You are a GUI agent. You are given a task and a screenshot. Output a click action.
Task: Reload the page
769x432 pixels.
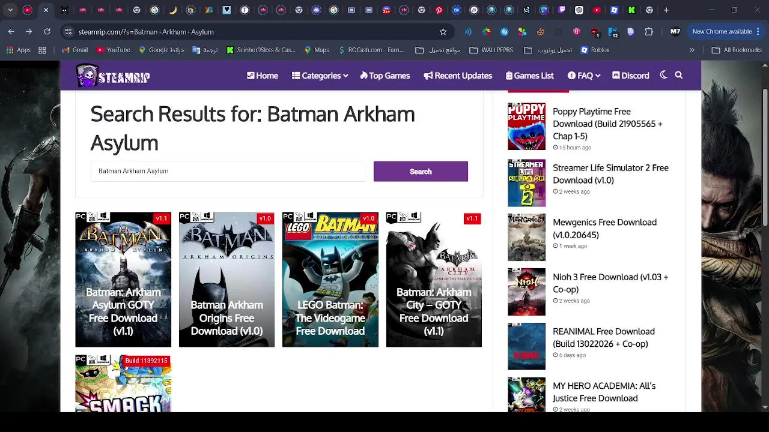click(47, 31)
